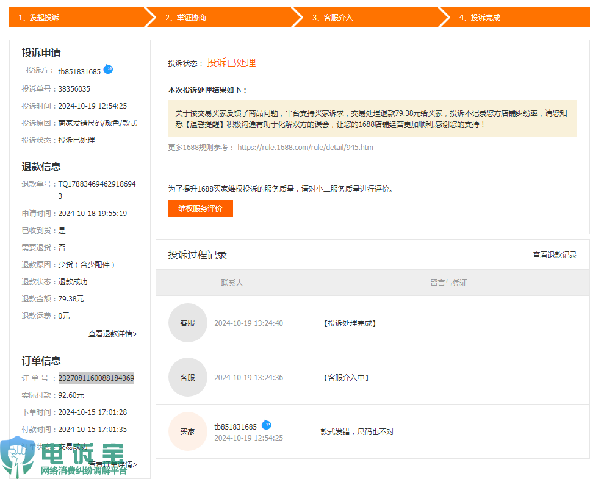Click the 买家 avatar circle
604x479 pixels.
click(x=187, y=431)
